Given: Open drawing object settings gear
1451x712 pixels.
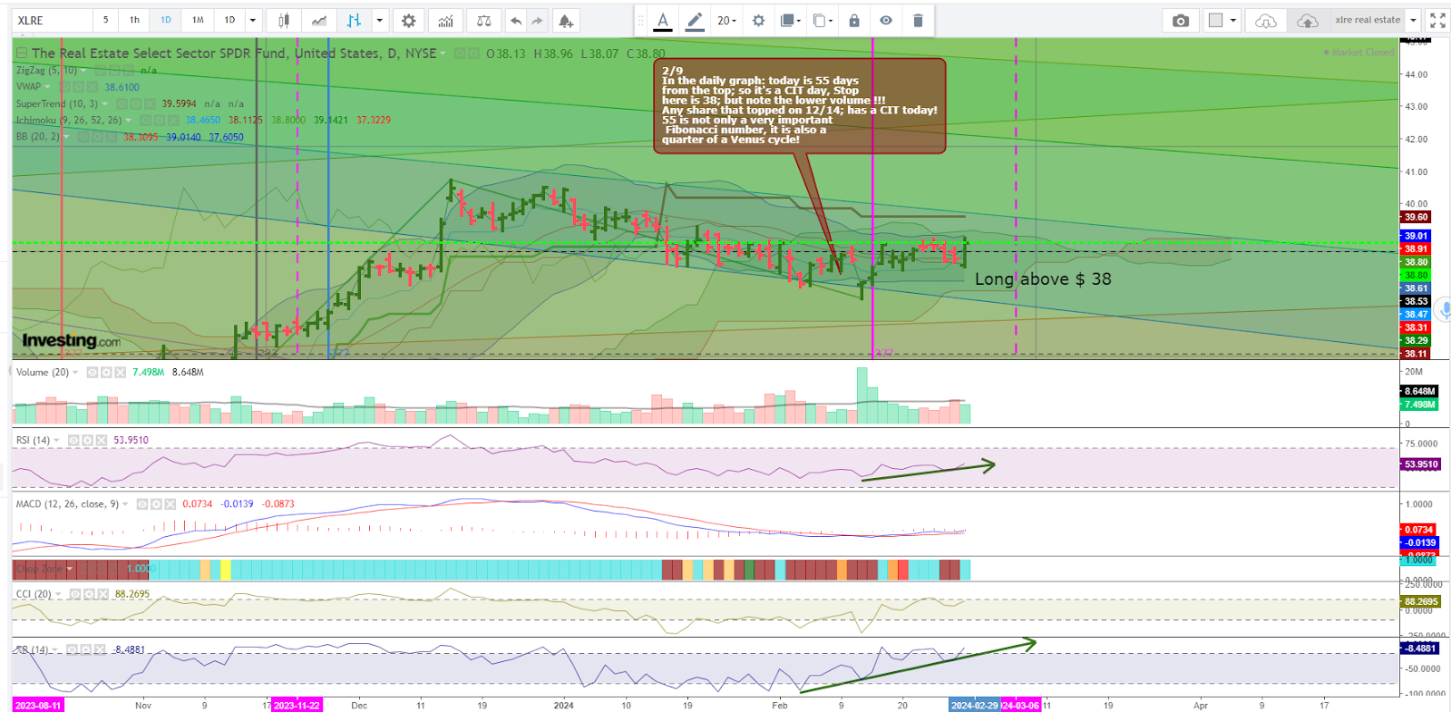Looking at the screenshot, I should [x=758, y=20].
